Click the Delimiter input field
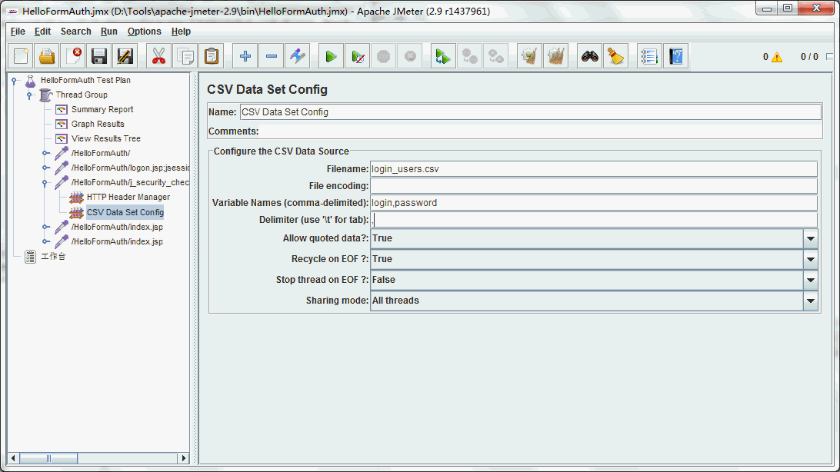 [594, 220]
